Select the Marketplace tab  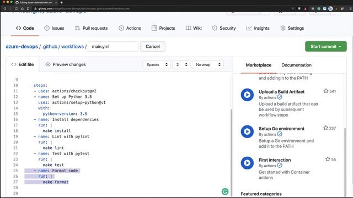click(259, 65)
